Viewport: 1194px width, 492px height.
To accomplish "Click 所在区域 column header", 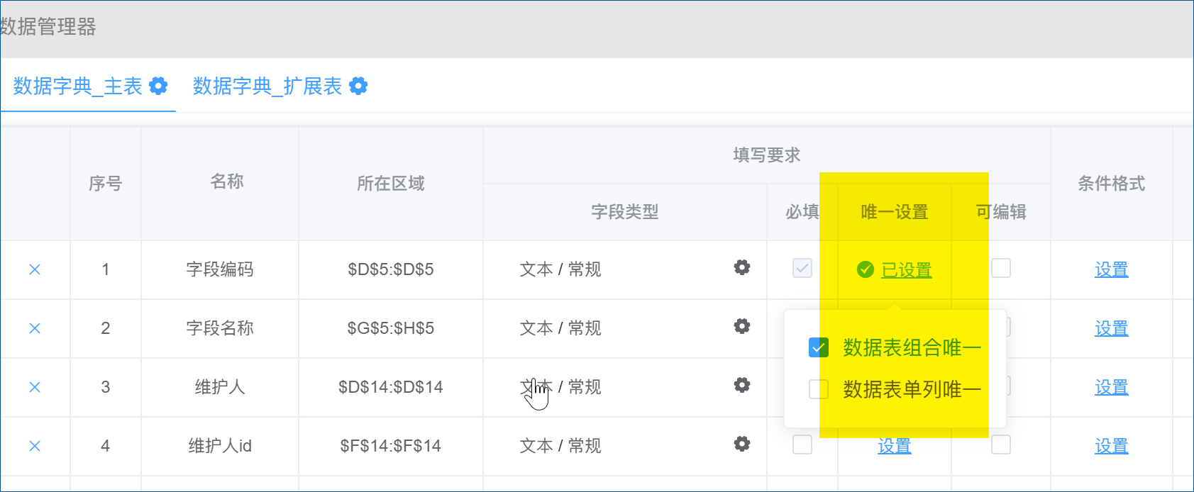I will pyautogui.click(x=391, y=184).
